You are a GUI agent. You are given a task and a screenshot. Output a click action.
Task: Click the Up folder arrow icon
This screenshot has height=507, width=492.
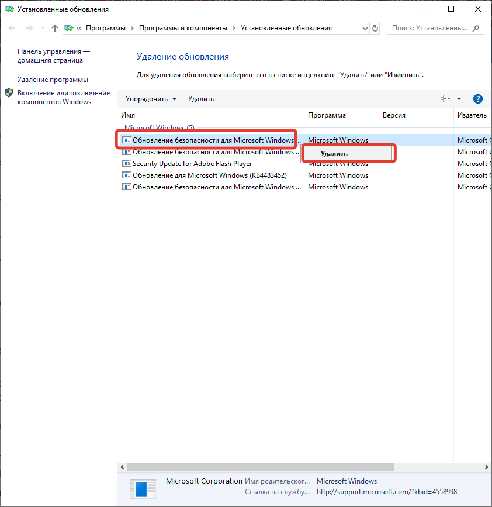pyautogui.click(x=54, y=28)
